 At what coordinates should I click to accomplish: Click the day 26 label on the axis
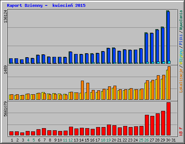(146, 140)
